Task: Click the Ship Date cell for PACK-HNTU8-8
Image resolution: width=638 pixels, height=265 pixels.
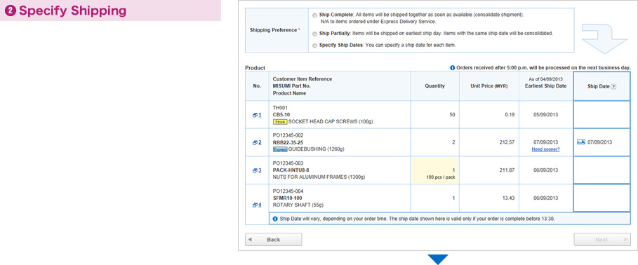Action: (602, 170)
